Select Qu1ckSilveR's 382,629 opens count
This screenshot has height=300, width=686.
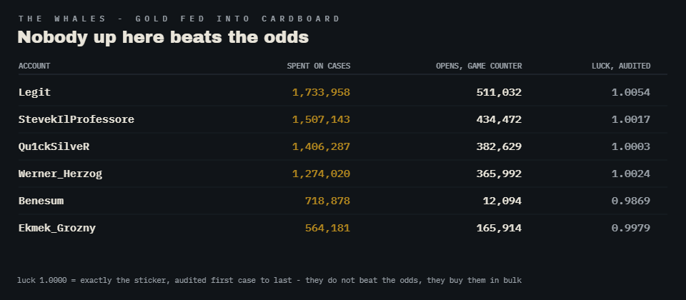(499, 146)
